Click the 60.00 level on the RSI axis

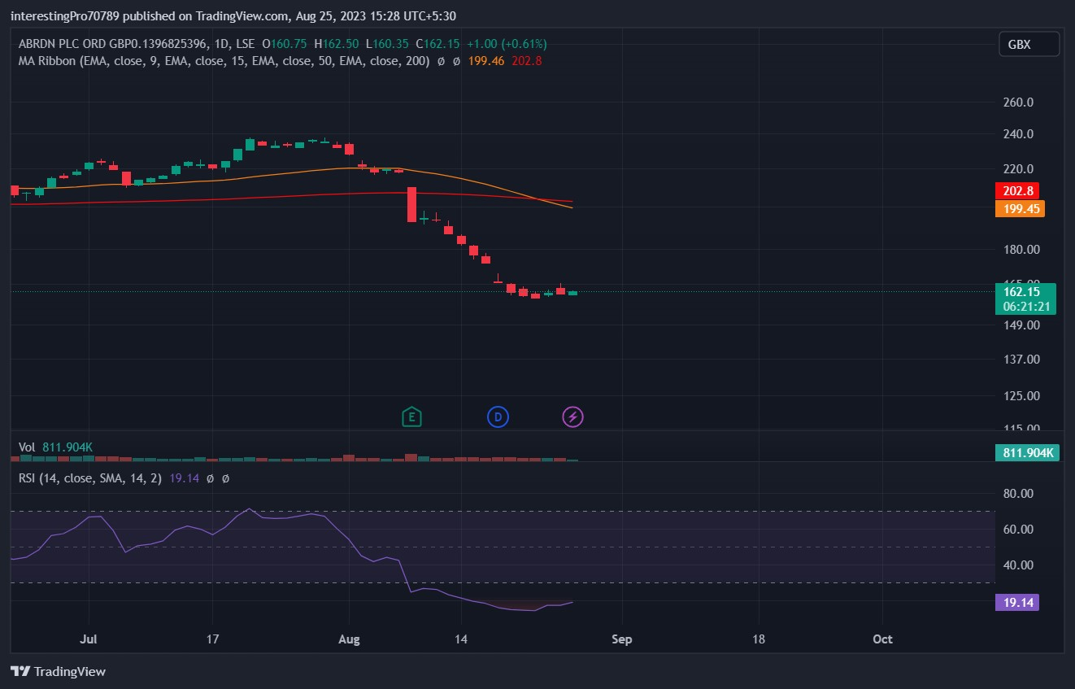(x=1018, y=530)
